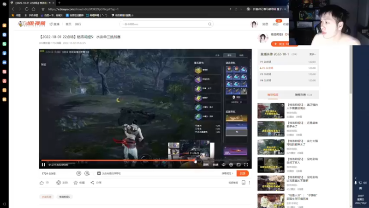Switch to the 弹幕列表 1724 tab
The width and height of the screenshot is (369, 208).
(x=303, y=95)
